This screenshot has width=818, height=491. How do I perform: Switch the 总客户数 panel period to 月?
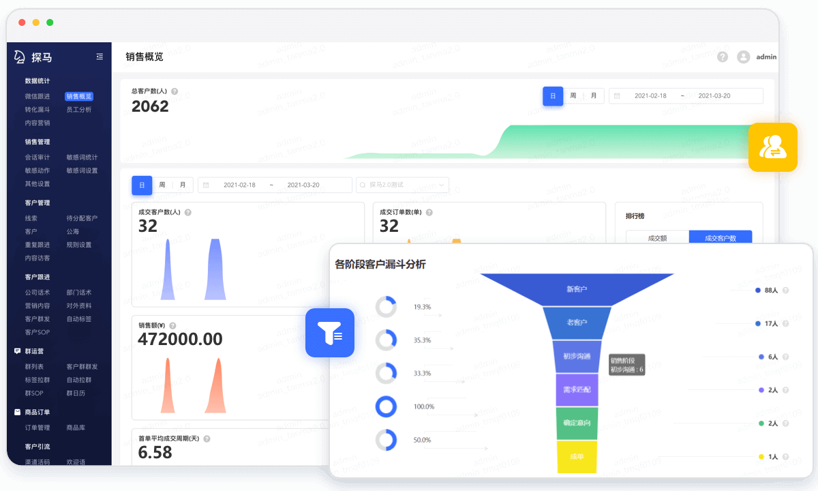pyautogui.click(x=593, y=96)
